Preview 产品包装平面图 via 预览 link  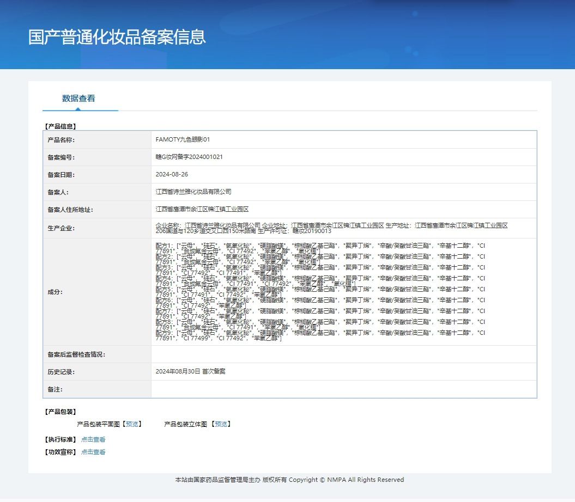click(132, 424)
